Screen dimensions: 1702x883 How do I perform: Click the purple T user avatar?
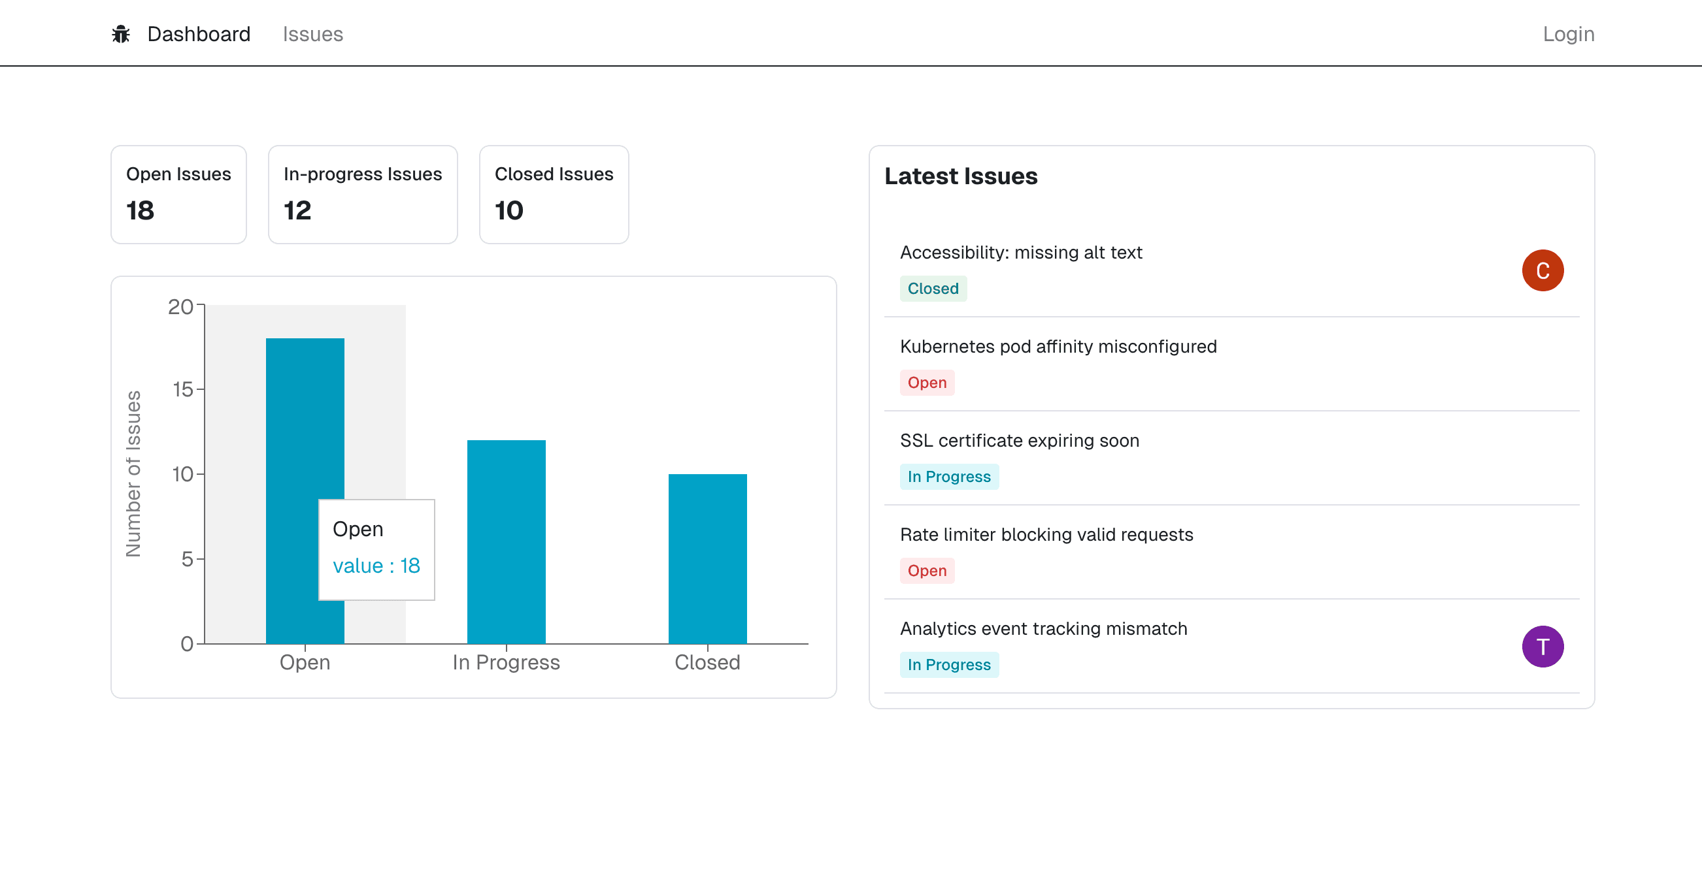point(1541,646)
